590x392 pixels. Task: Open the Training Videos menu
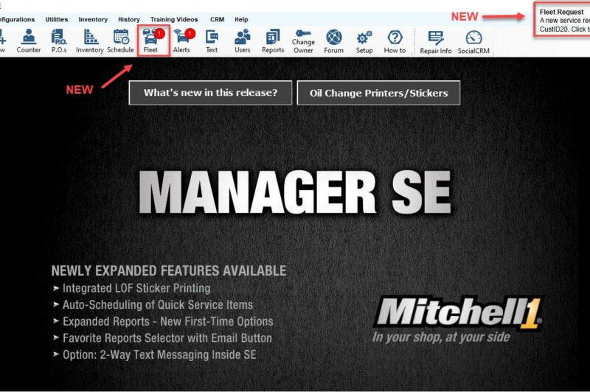coord(174,20)
